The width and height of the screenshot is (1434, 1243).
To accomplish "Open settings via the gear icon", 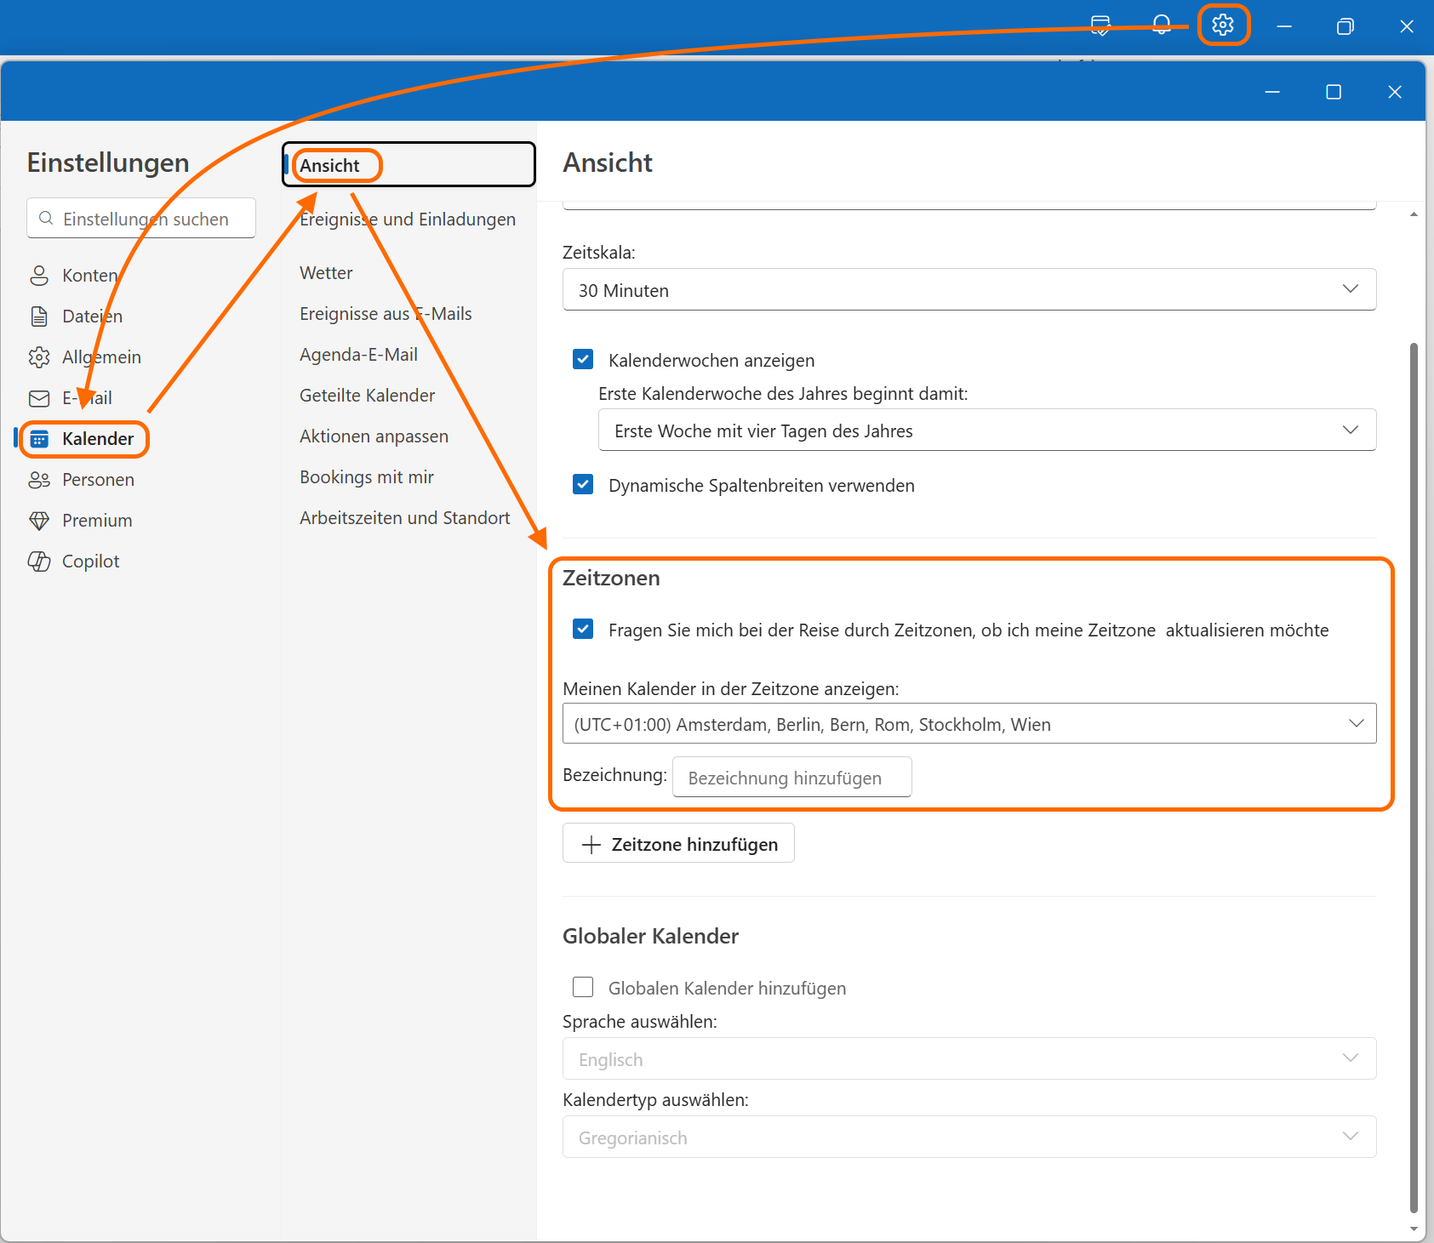I will (1223, 26).
